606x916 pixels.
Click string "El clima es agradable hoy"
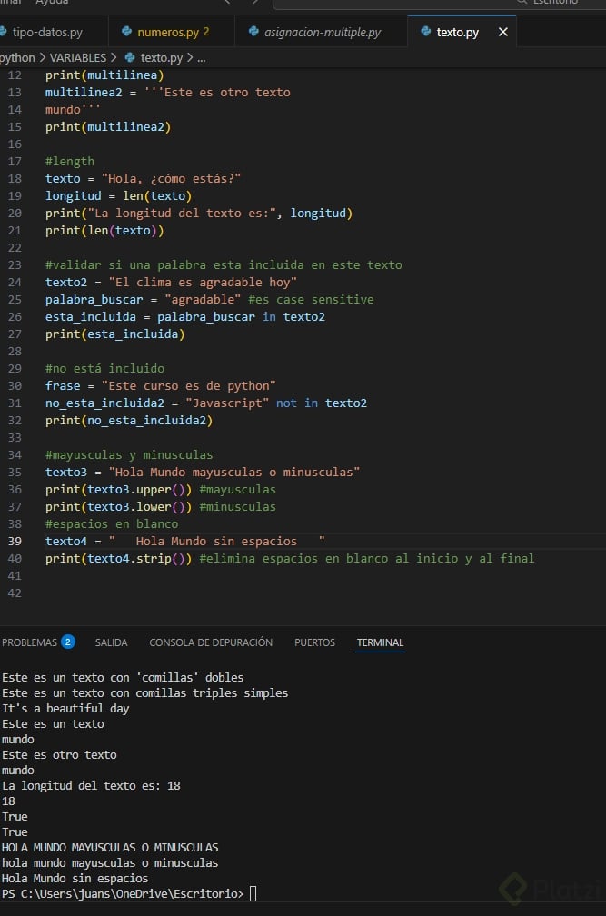203,282
